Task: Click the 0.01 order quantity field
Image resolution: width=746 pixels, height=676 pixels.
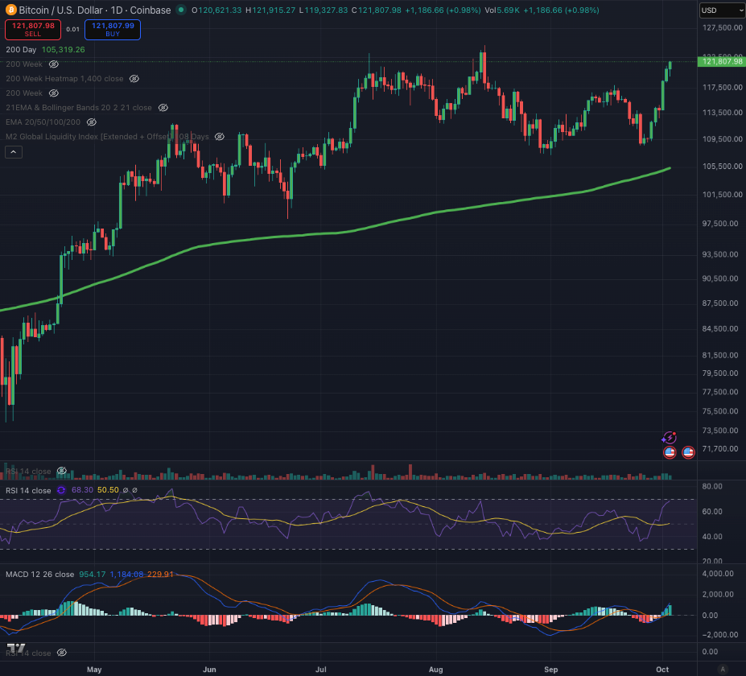Action: 72,30
